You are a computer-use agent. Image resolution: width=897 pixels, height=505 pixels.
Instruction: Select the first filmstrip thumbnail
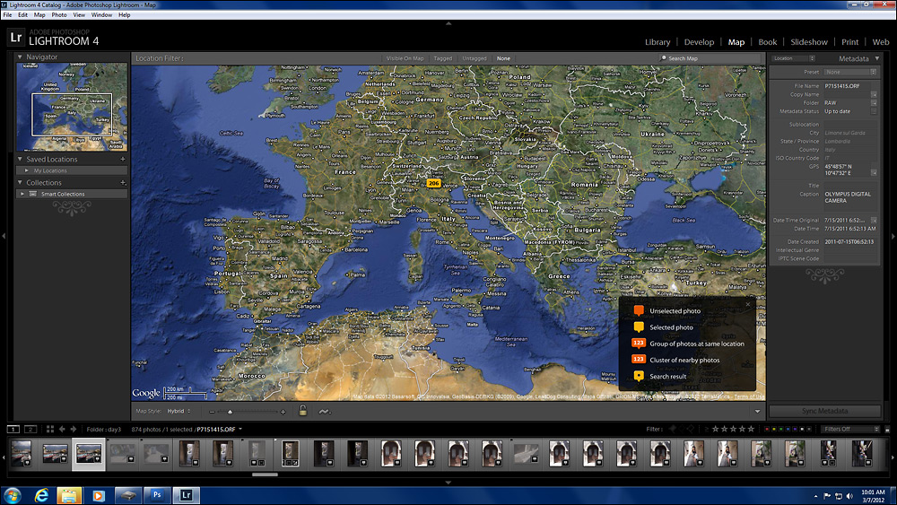tap(22, 454)
